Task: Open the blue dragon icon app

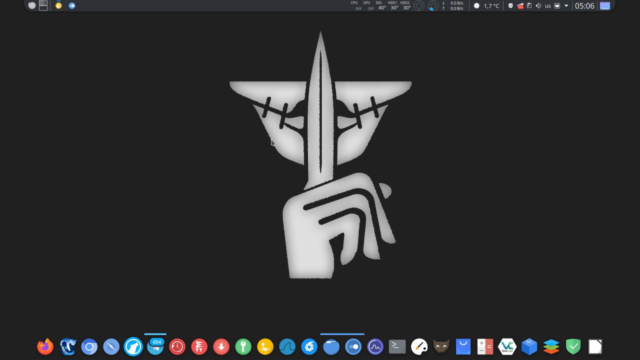Action: pos(67,346)
